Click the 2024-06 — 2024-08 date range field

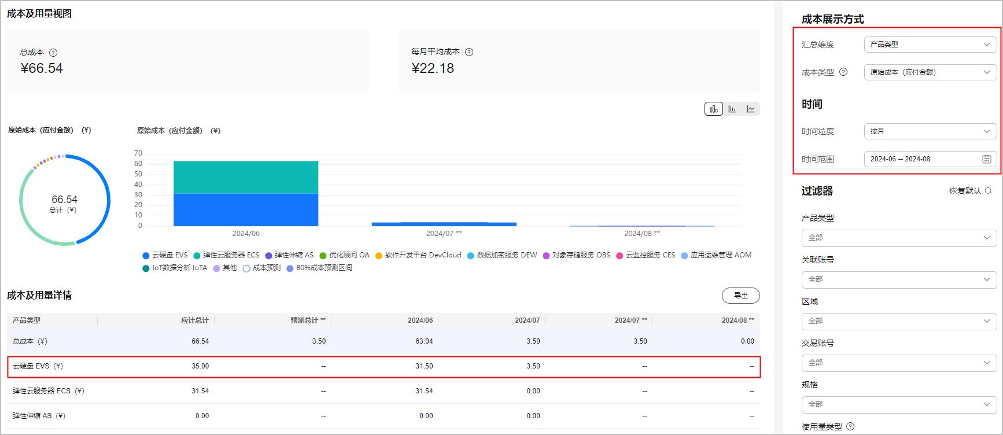coord(930,159)
